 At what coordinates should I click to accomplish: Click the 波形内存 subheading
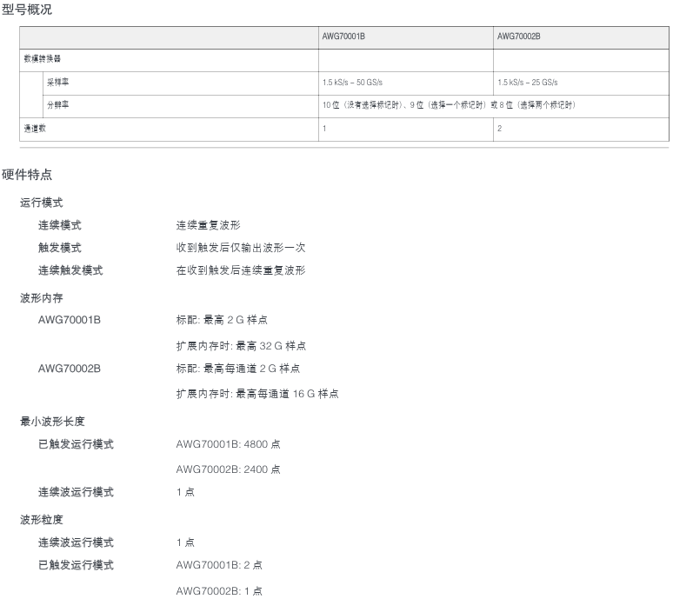(41, 298)
